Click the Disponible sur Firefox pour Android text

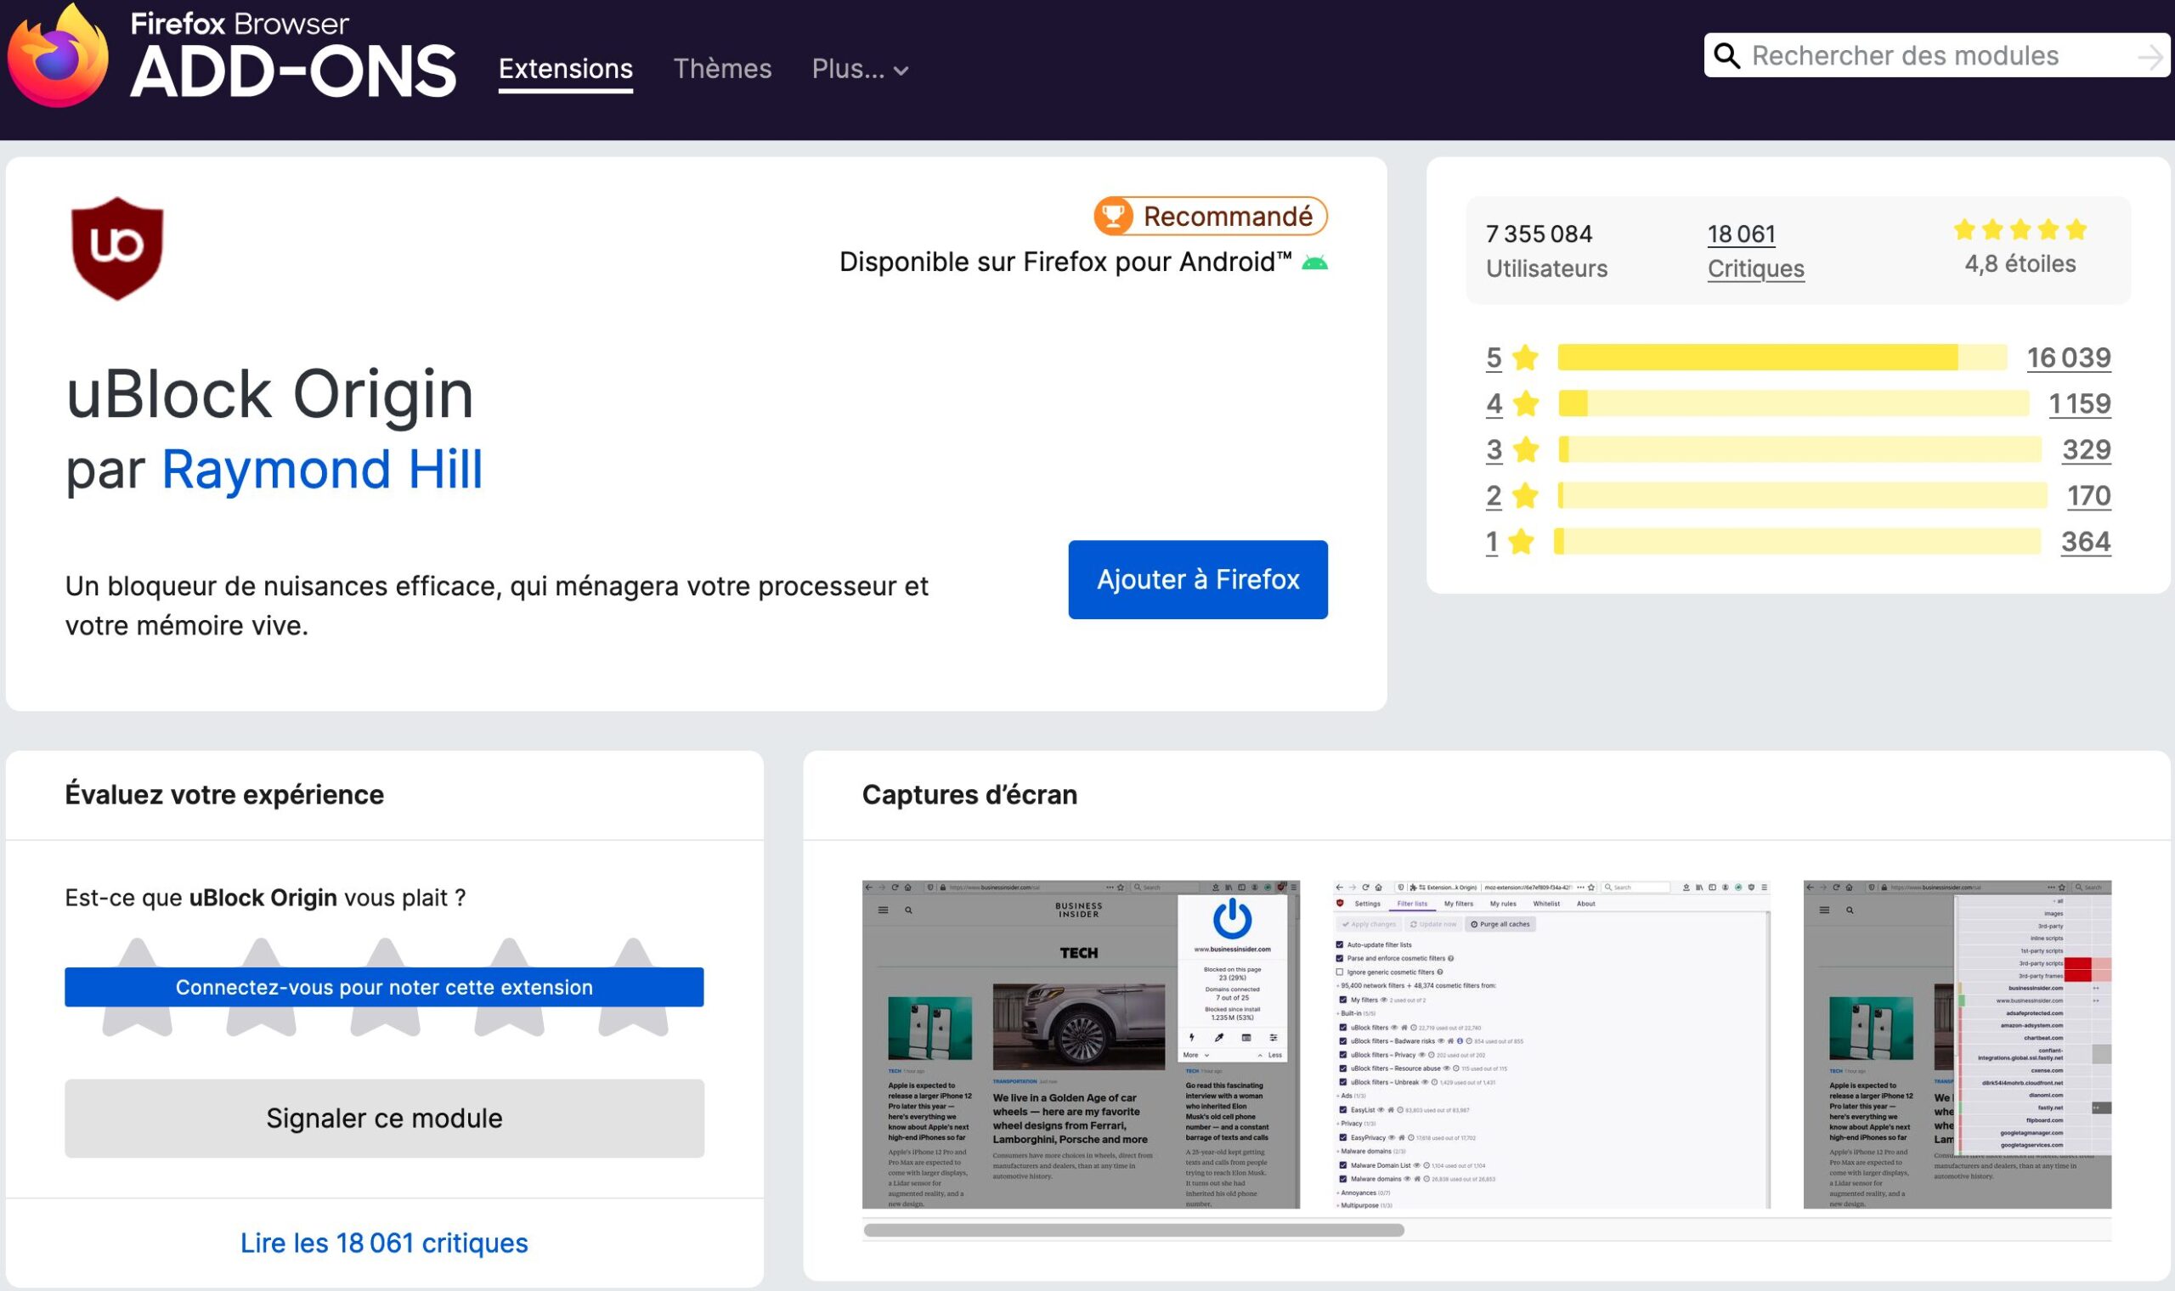pos(1065,262)
